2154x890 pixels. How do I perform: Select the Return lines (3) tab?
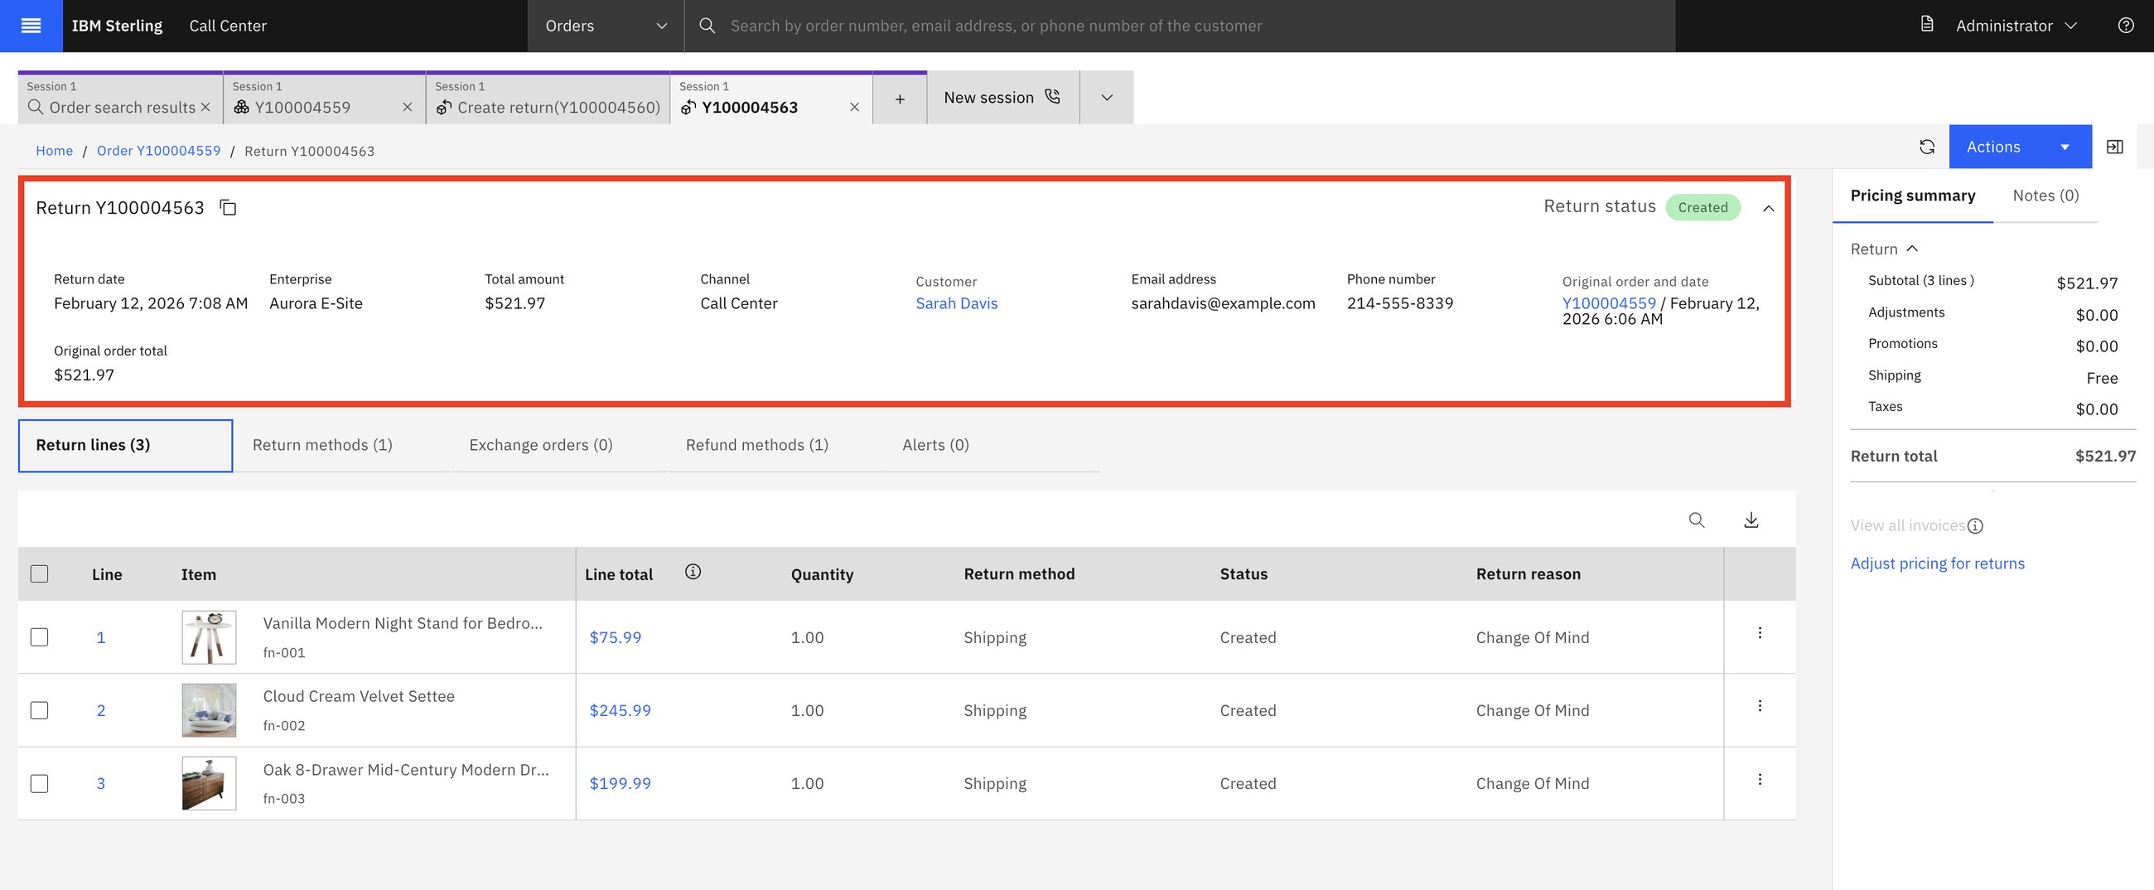125,445
